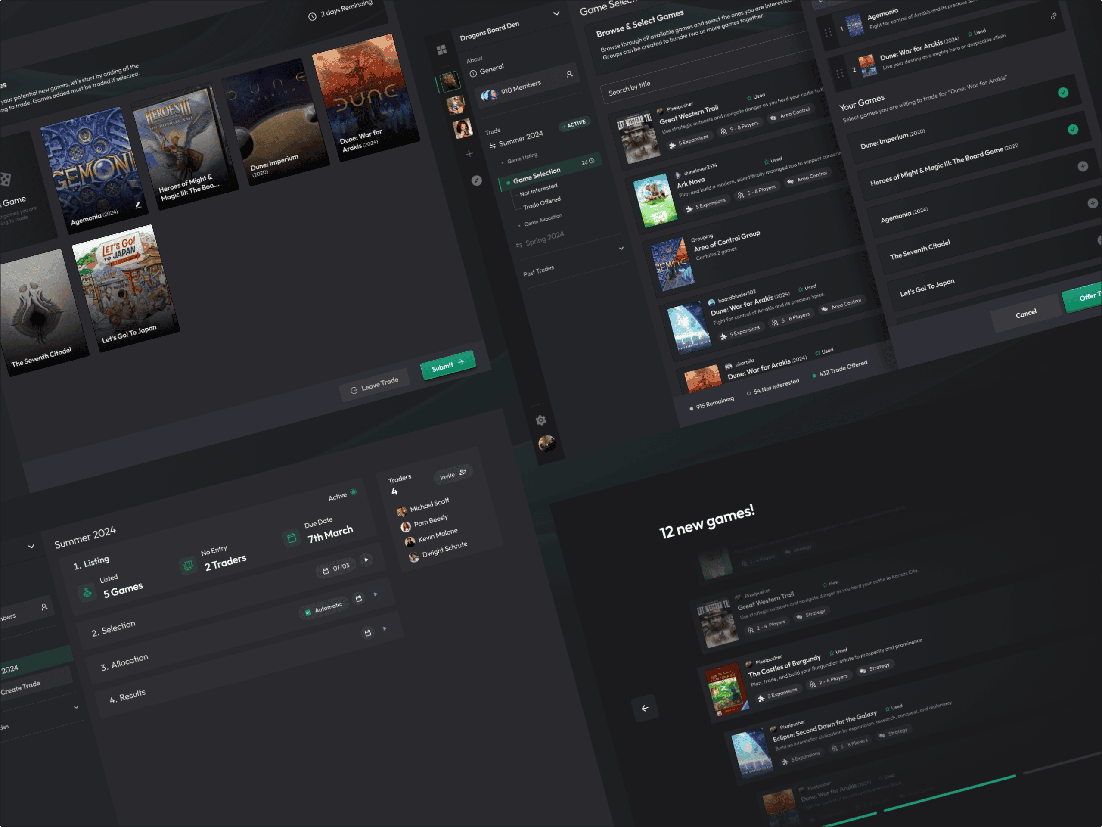Click the add-member icon beside General
Viewport: 1102px width, 827px height.
569,74
